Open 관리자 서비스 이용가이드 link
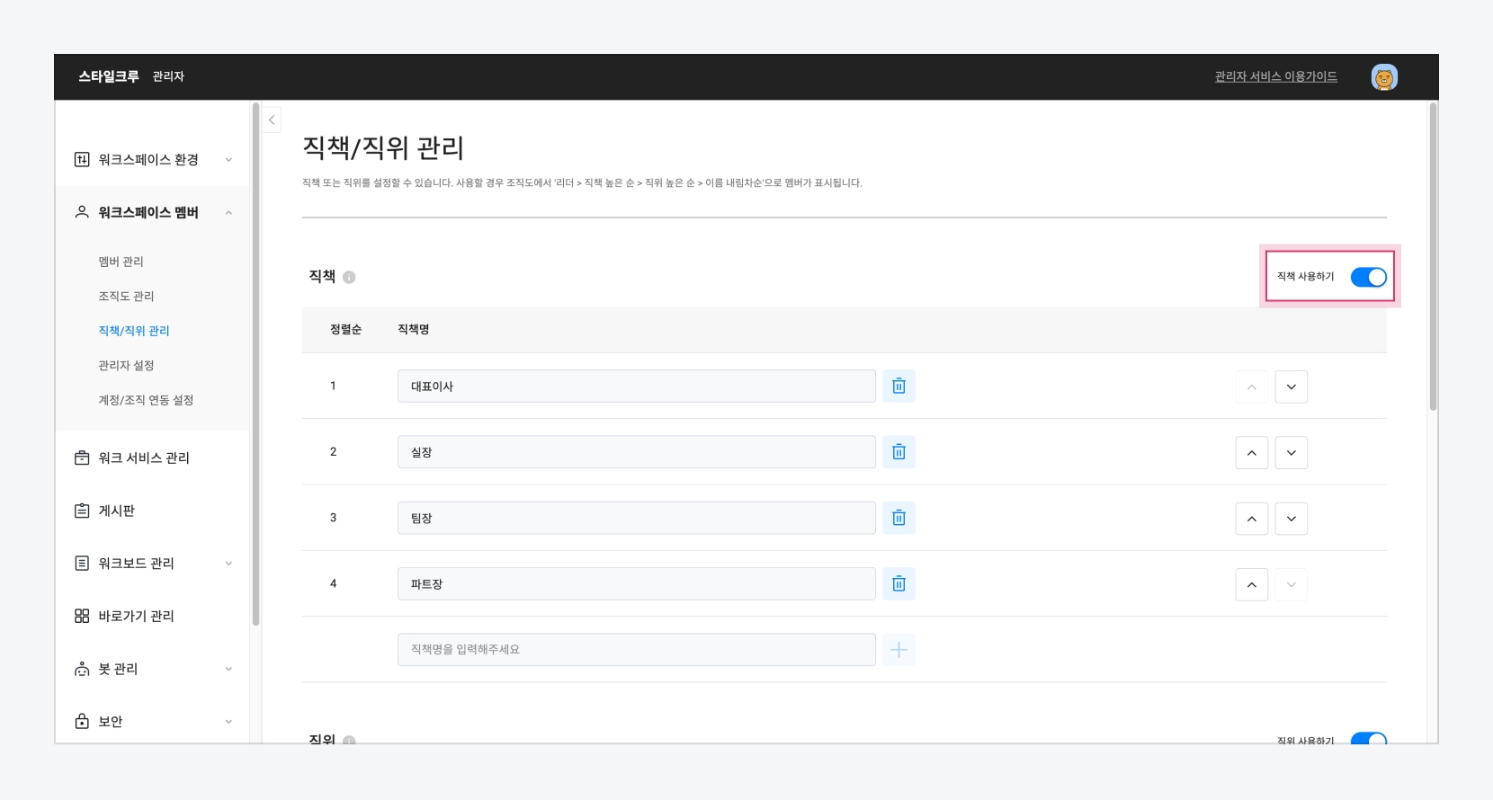Viewport: 1493px width, 800px height. tap(1275, 77)
